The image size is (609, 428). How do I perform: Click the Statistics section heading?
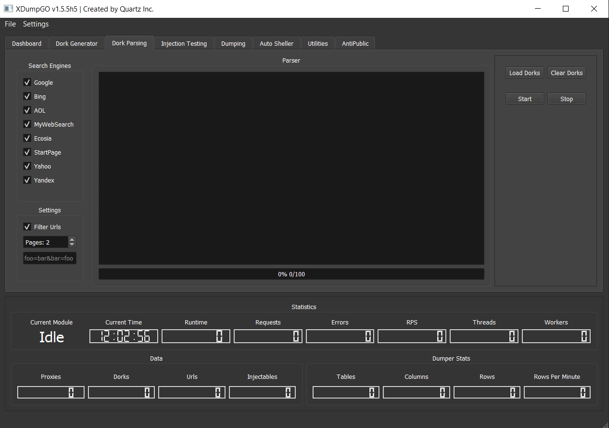coord(304,307)
